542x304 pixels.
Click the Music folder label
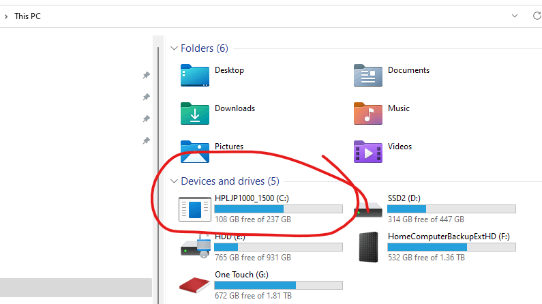tap(399, 108)
